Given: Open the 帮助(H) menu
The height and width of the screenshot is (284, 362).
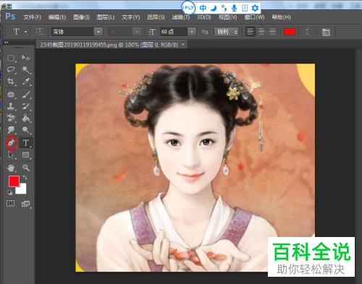Looking at the screenshot, I should [x=281, y=17].
